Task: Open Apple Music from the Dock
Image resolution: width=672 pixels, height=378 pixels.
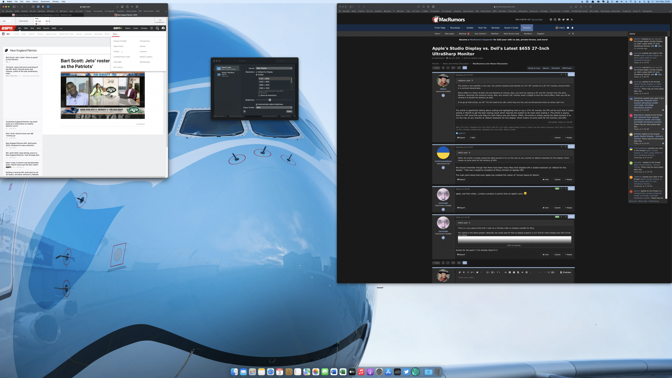Action: pos(361,372)
